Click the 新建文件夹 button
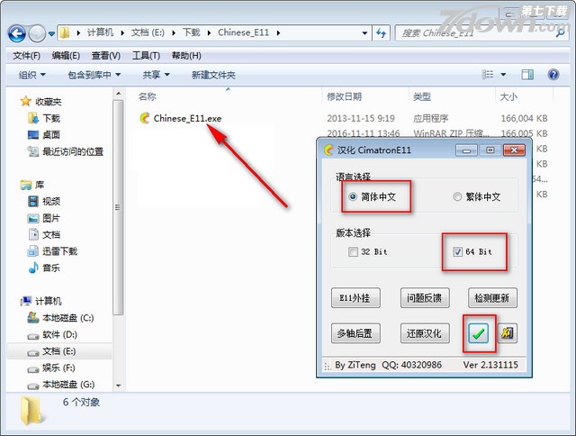576x436 pixels. coord(213,75)
